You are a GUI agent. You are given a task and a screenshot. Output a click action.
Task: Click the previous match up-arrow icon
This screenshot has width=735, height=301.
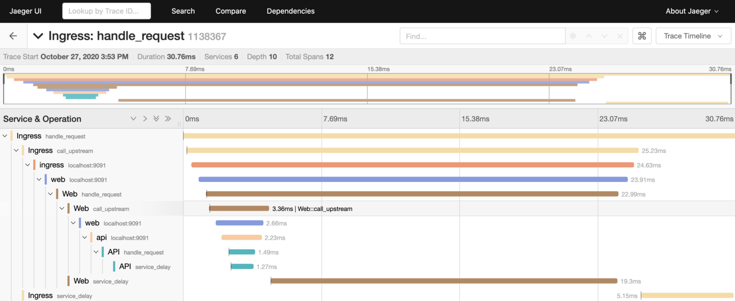(589, 35)
